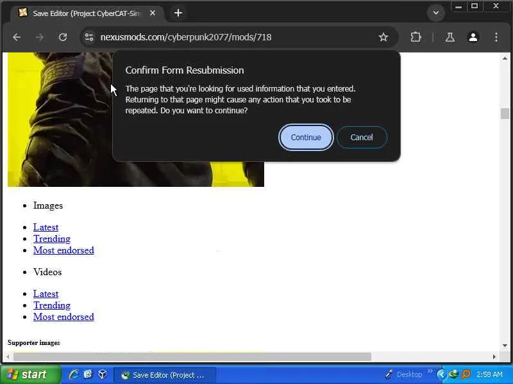This screenshot has height=384, width=513.
Task: Click the cube icon in quick launch
Action: coord(103,374)
